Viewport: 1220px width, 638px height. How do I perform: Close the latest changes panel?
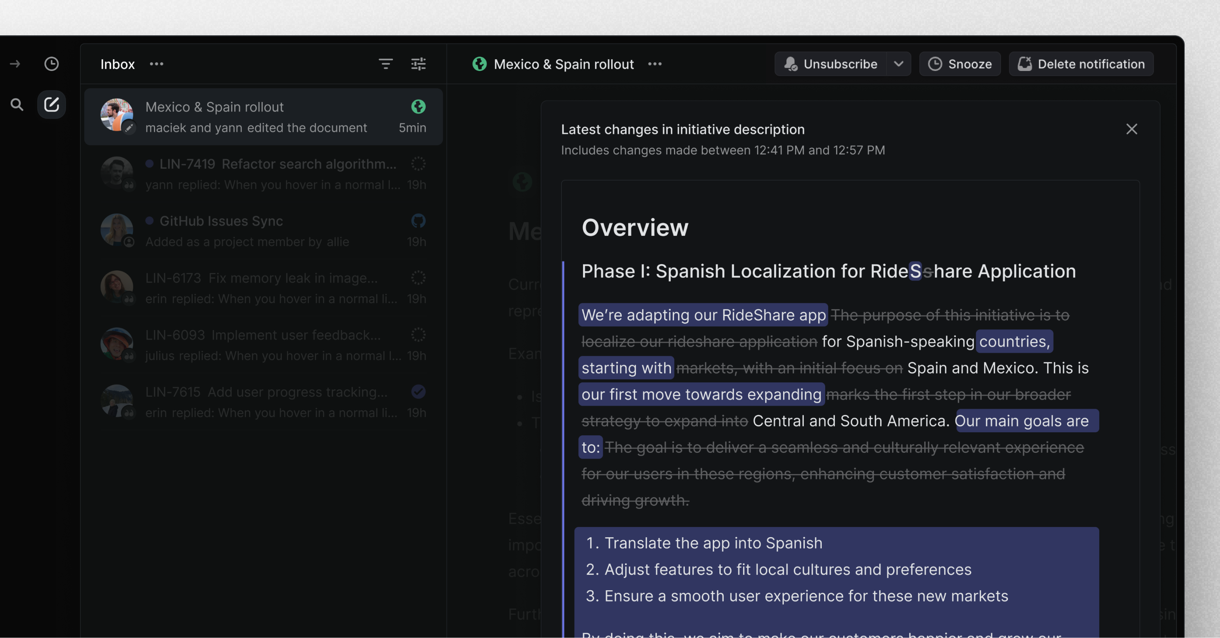[1132, 129]
